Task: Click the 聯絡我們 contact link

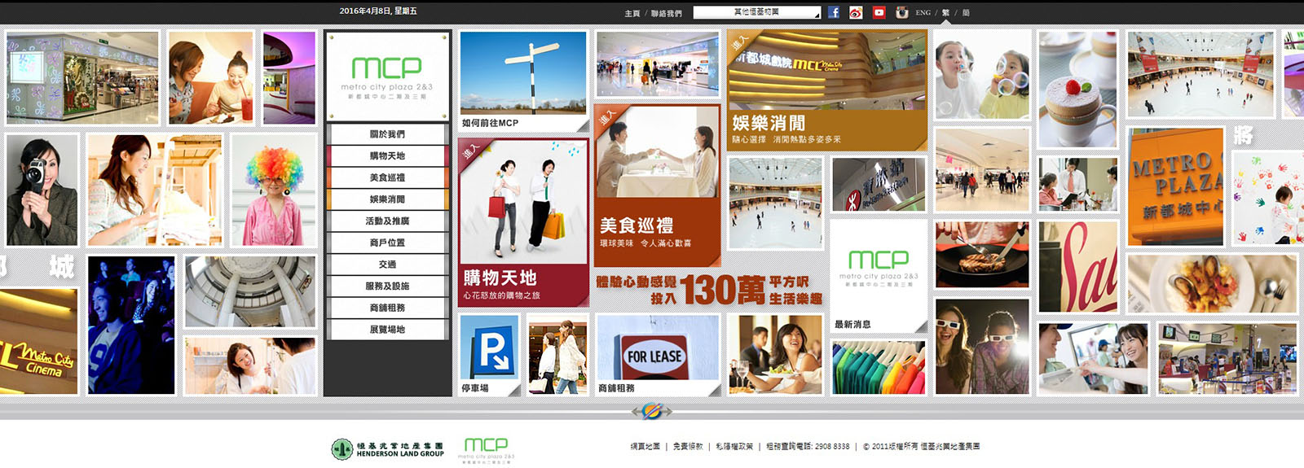Action: coord(666,14)
